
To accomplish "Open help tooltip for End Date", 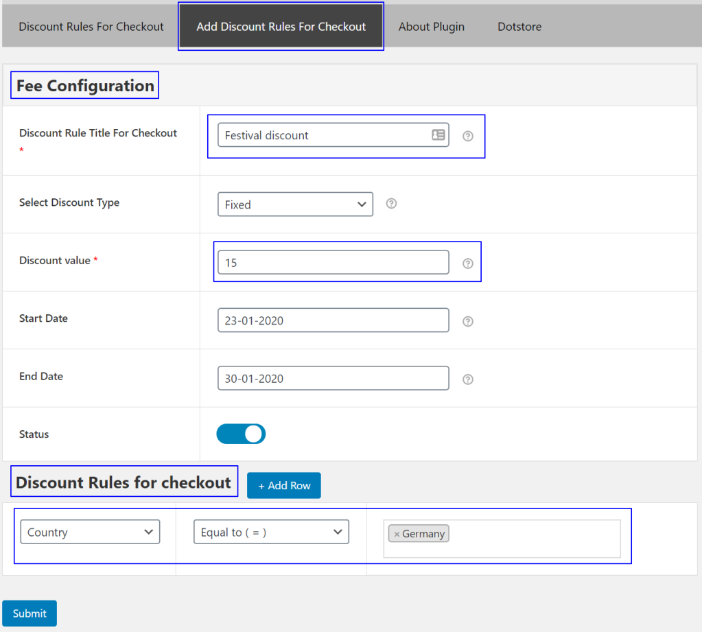I will pos(467,379).
